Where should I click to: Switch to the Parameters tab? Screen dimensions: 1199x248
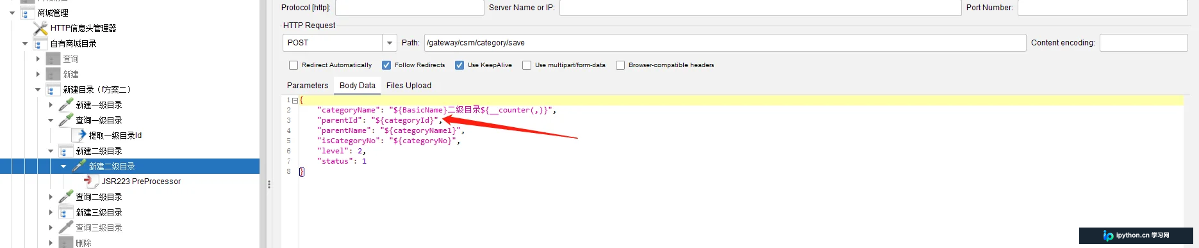(x=308, y=86)
